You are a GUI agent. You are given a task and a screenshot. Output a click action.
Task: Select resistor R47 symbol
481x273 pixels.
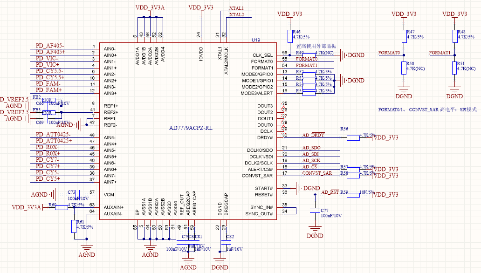pos(404,36)
